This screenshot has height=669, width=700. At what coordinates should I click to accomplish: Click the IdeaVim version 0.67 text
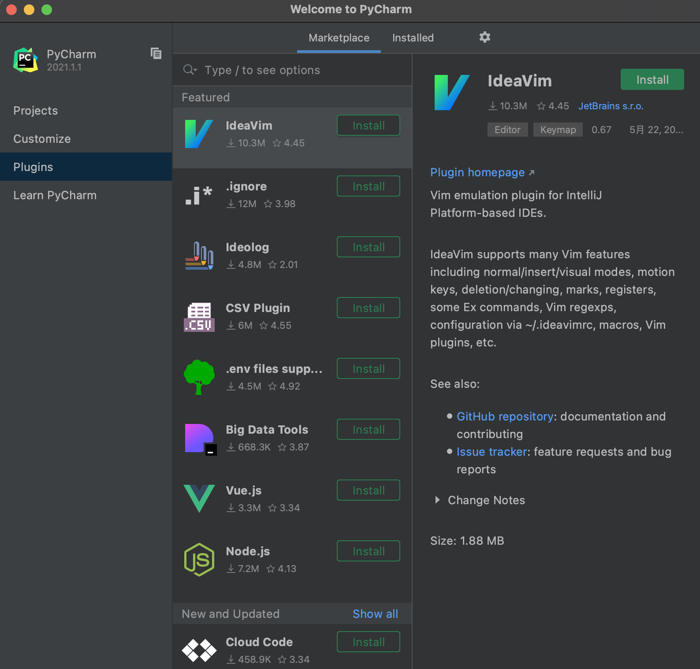coord(601,130)
